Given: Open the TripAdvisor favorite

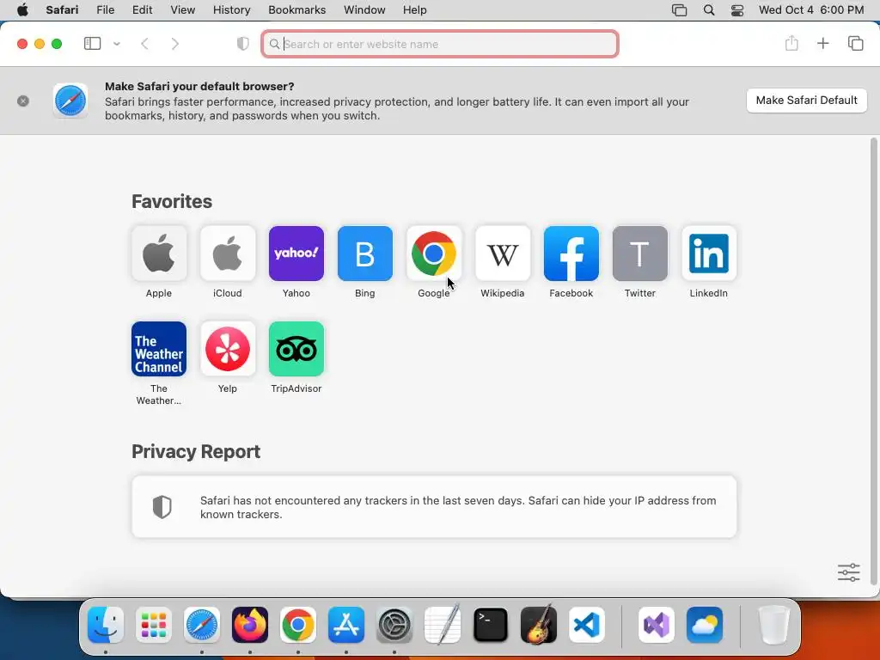Looking at the screenshot, I should point(296,349).
